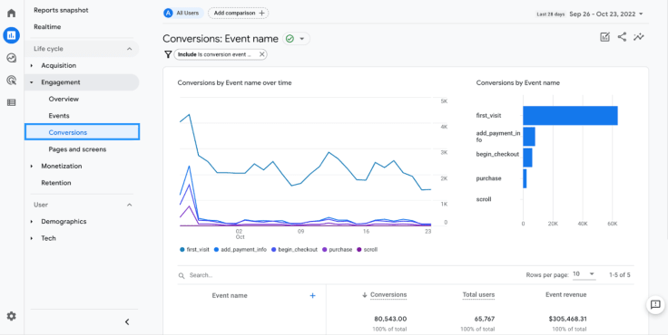Open Admin settings gear icon
The height and width of the screenshot is (335, 668).
pos(12,316)
